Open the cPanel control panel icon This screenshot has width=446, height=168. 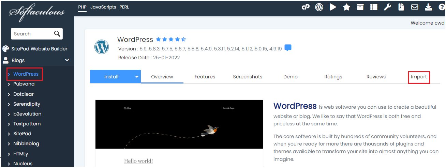click(305, 7)
